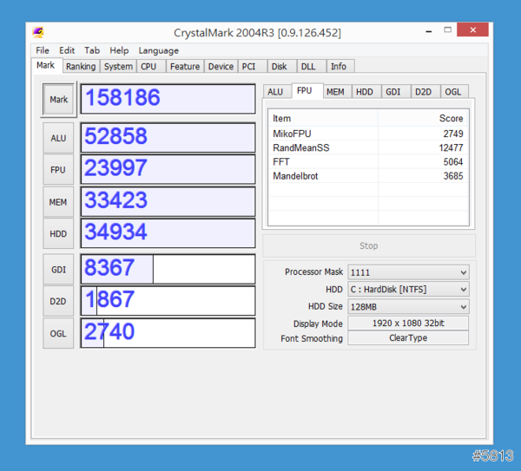Open the Language menu
The width and height of the screenshot is (521, 471).
pos(158,50)
